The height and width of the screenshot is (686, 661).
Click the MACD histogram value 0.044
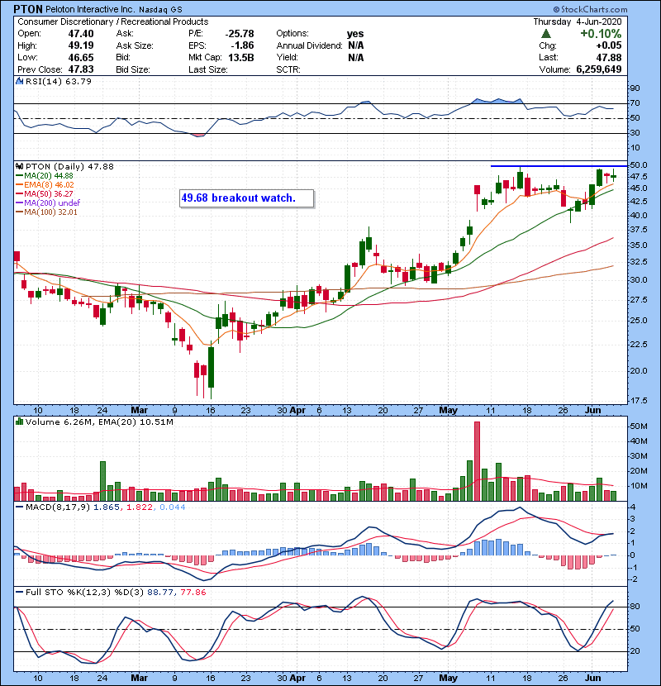coord(173,507)
